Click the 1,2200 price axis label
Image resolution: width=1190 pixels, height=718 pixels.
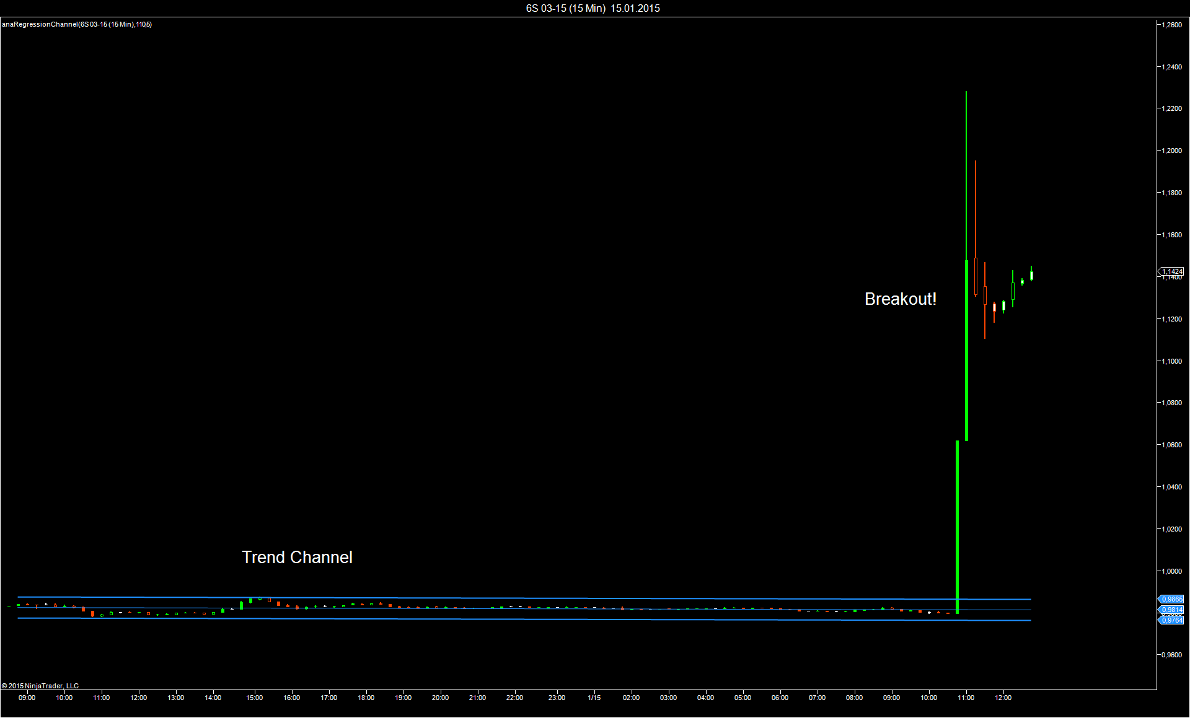coord(1171,108)
